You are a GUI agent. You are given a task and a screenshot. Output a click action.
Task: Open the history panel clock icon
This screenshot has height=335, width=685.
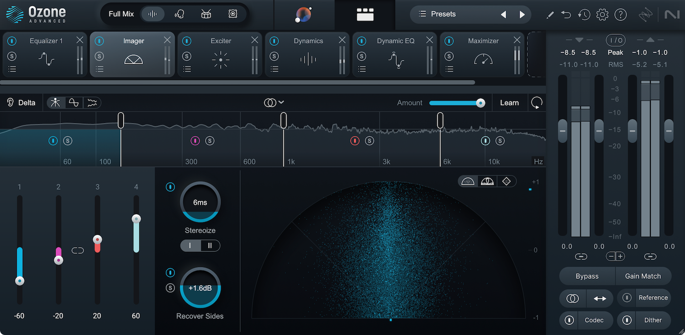584,14
